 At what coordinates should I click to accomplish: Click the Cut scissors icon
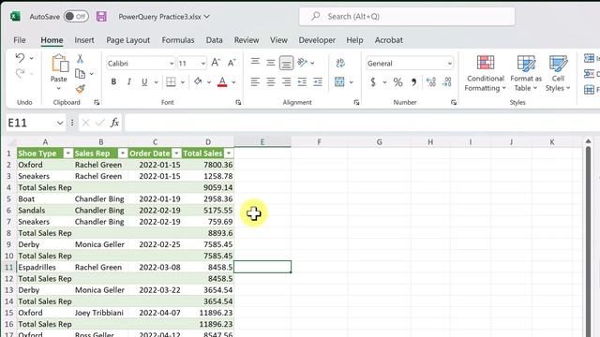pyautogui.click(x=80, y=58)
